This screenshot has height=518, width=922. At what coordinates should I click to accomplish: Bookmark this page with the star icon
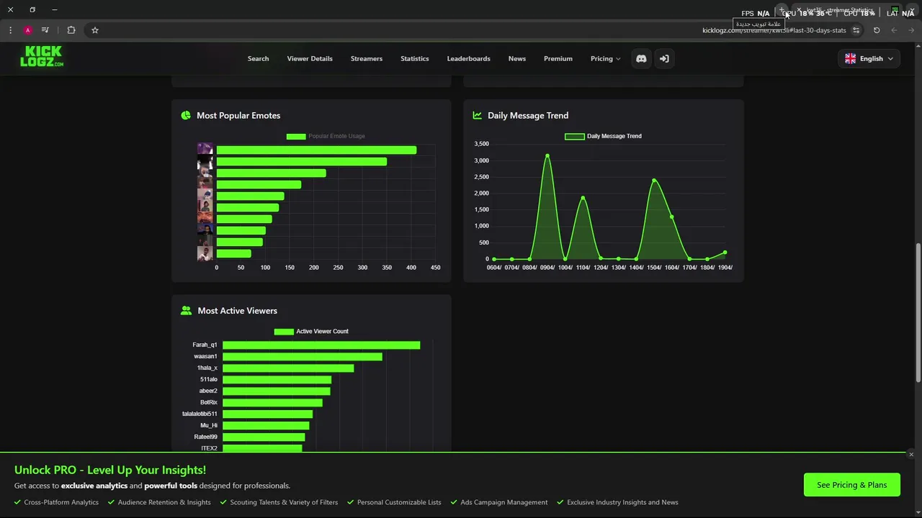point(94,30)
